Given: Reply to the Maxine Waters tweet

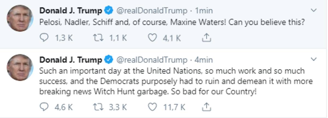Looking at the screenshot, I should (44, 38).
